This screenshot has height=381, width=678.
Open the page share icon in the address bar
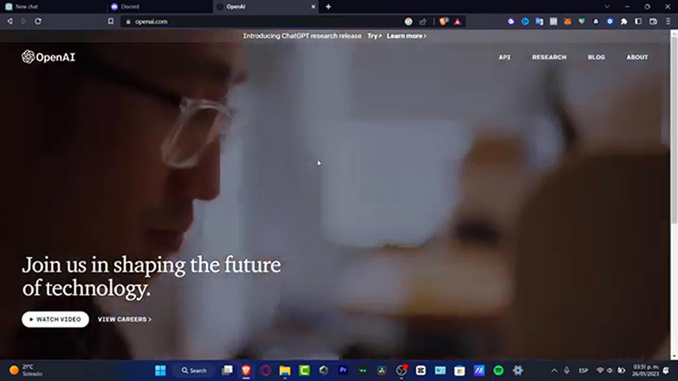423,22
